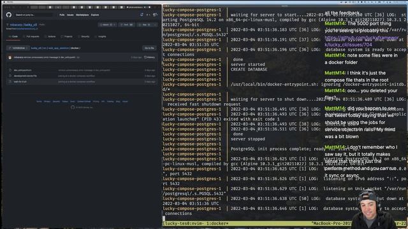The height and width of the screenshot is (229, 408).
Task: Open Marketplace in GitHub header
Action: (82, 15)
